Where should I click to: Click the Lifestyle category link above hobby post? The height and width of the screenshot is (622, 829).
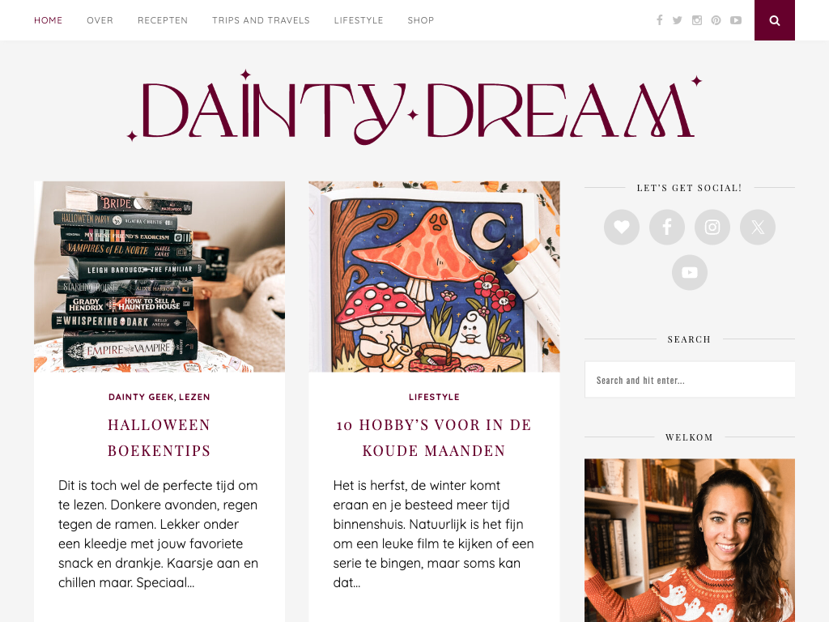(x=434, y=397)
